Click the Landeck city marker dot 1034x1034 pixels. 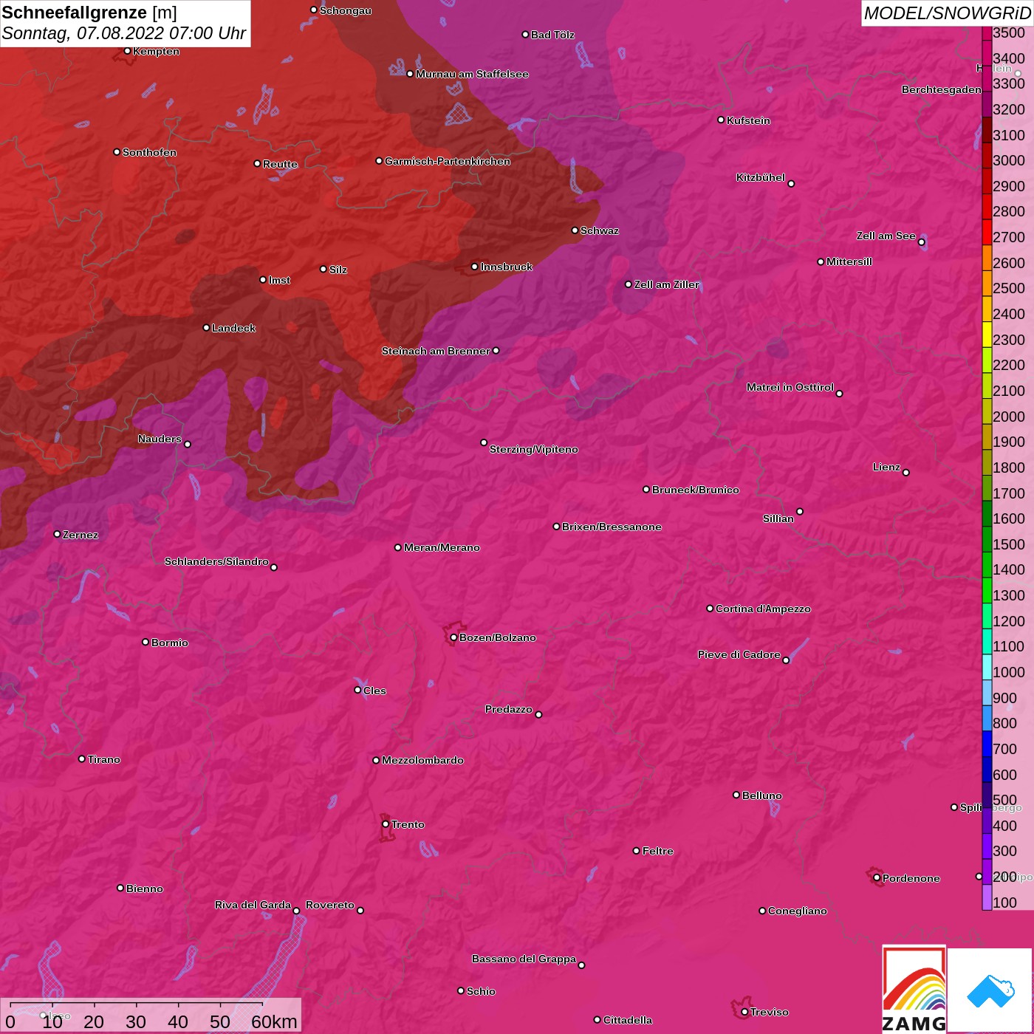[206, 327]
